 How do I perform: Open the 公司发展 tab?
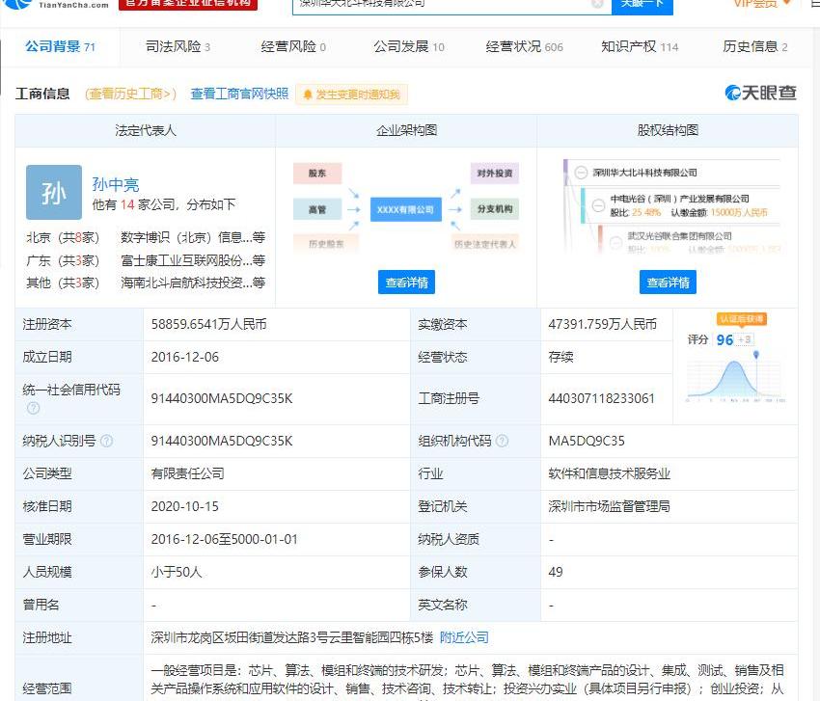pos(408,46)
